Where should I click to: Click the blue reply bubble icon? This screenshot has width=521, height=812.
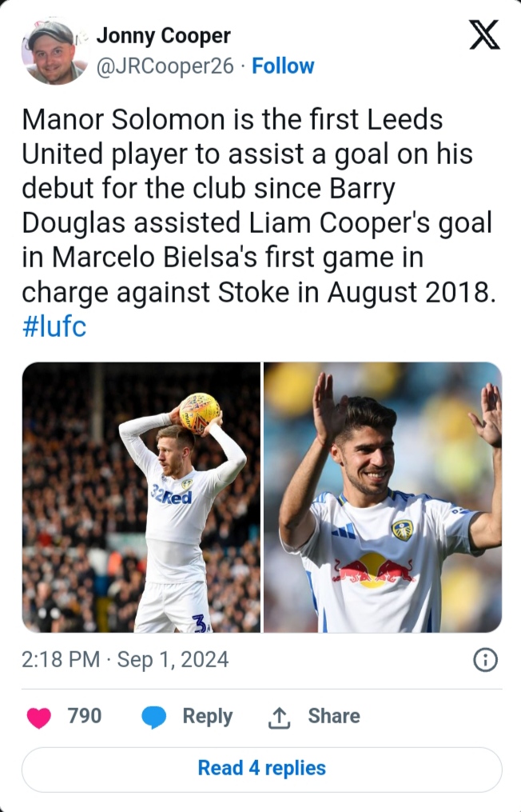(x=153, y=717)
